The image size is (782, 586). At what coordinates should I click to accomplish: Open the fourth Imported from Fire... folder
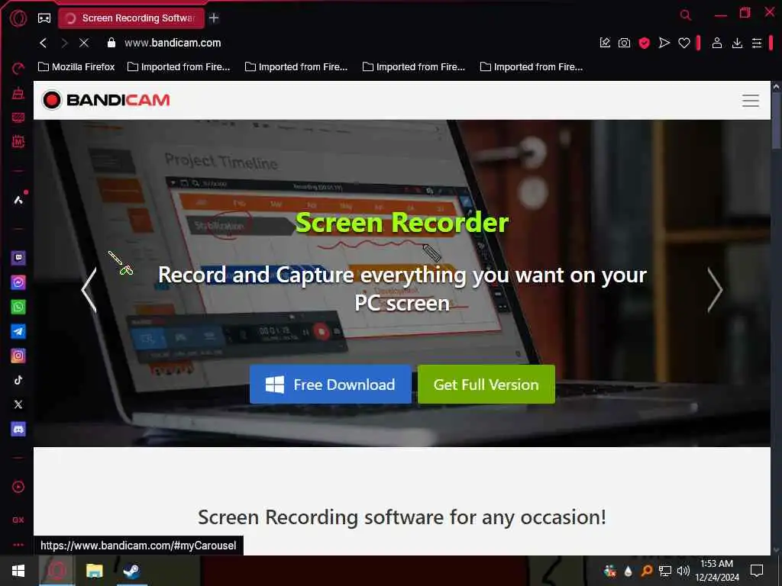point(532,67)
